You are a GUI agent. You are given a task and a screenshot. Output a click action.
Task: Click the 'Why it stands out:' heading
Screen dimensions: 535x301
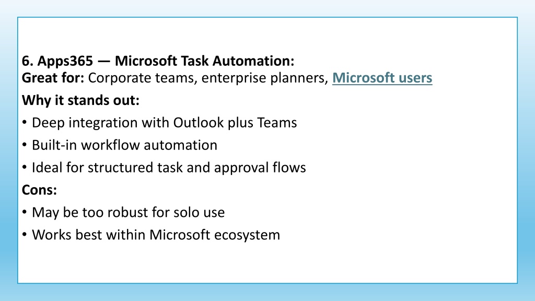(x=80, y=100)
